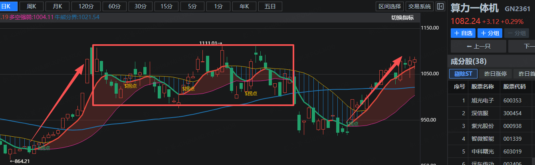Screen dimensions: 535x165
Task: Click the 拐点 marker near chart bottom-left
Action: tap(43, 148)
